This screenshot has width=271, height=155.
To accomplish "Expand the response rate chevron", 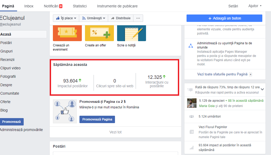I will click(262, 89).
